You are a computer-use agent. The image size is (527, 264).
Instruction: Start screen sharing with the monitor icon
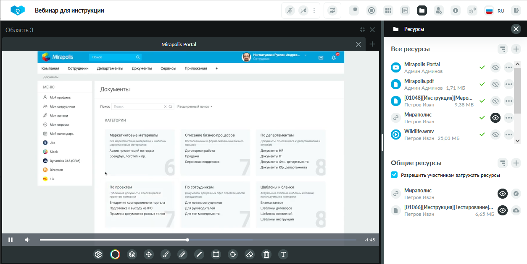click(332, 10)
